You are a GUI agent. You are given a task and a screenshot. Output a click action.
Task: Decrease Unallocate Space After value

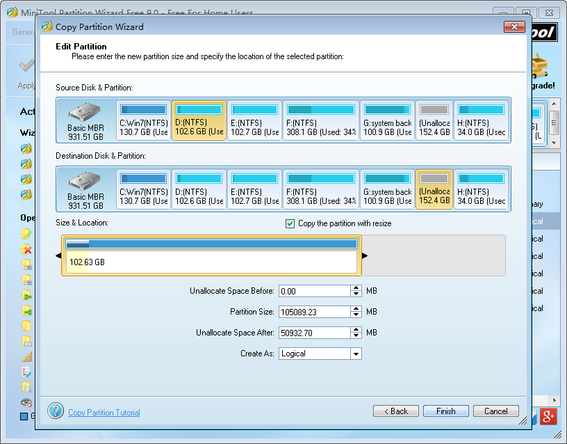(x=356, y=335)
